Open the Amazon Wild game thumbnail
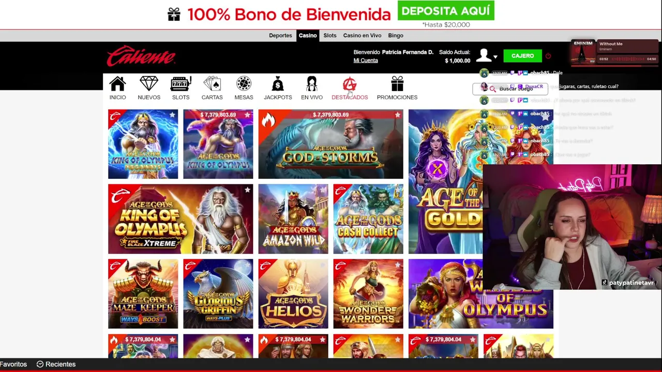Viewport: 662px width, 372px height. click(x=293, y=219)
